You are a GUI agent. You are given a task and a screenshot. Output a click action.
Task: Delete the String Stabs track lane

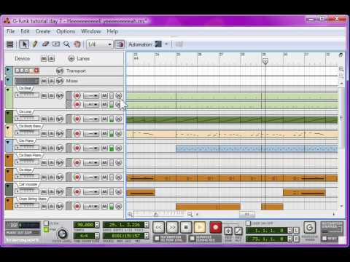pos(119,207)
